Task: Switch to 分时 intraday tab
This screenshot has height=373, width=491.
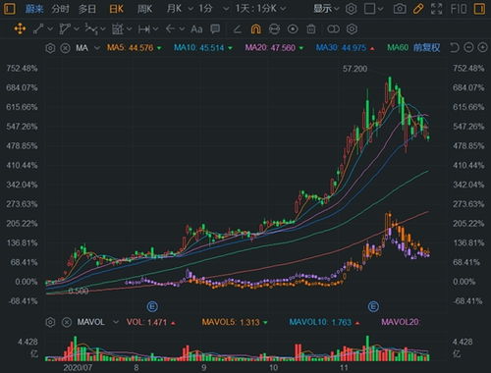Action: 60,9
